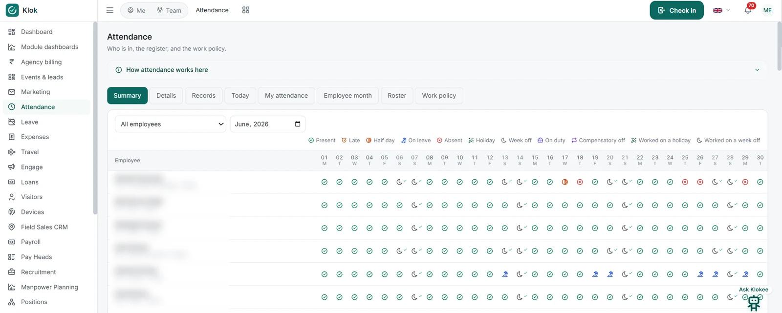Click the Engage megaphone icon
The height and width of the screenshot is (313, 782).
(12, 167)
